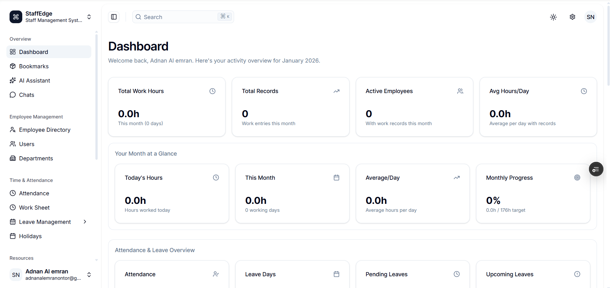Go to Chats
The image size is (610, 288).
(49, 95)
